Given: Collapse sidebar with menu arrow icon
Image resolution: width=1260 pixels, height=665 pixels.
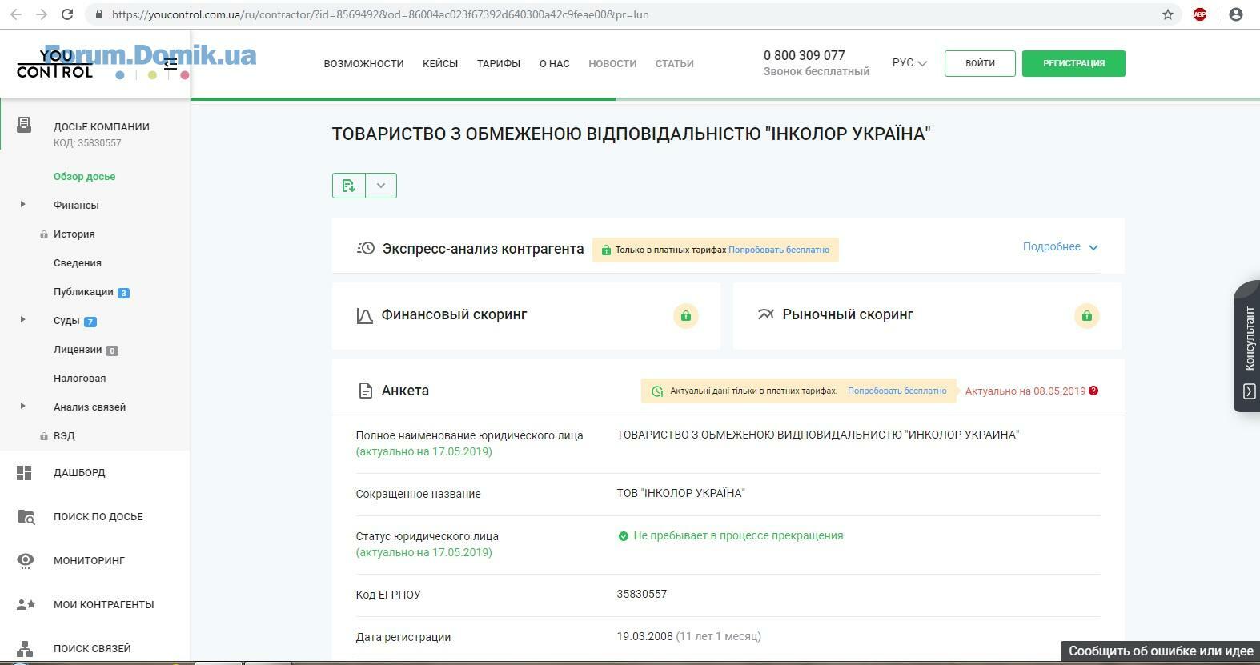Looking at the screenshot, I should pyautogui.click(x=171, y=64).
